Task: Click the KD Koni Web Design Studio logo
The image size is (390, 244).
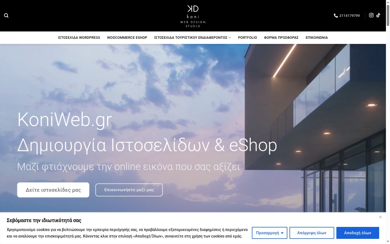Action: click(x=193, y=16)
